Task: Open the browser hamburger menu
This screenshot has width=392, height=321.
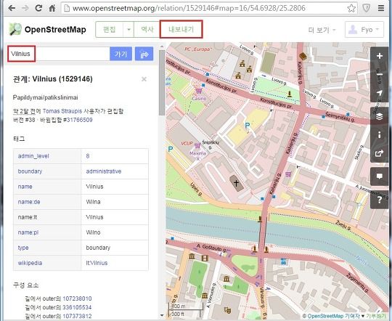Action: (x=381, y=8)
